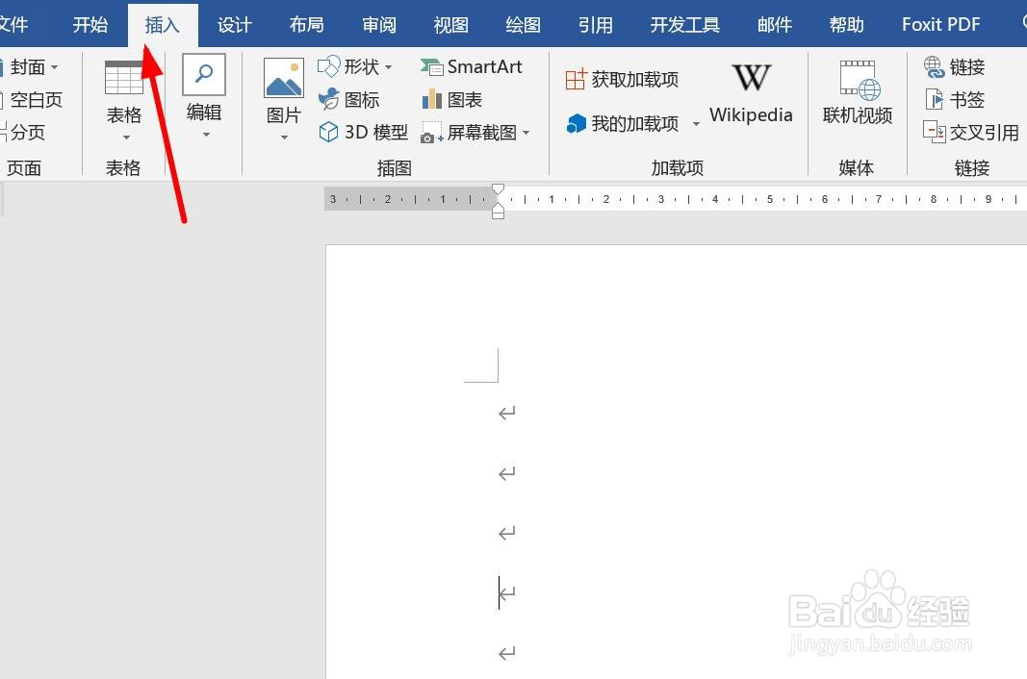Image resolution: width=1027 pixels, height=679 pixels.
Task: Click the Wikipedia add-in button
Action: pyautogui.click(x=751, y=94)
